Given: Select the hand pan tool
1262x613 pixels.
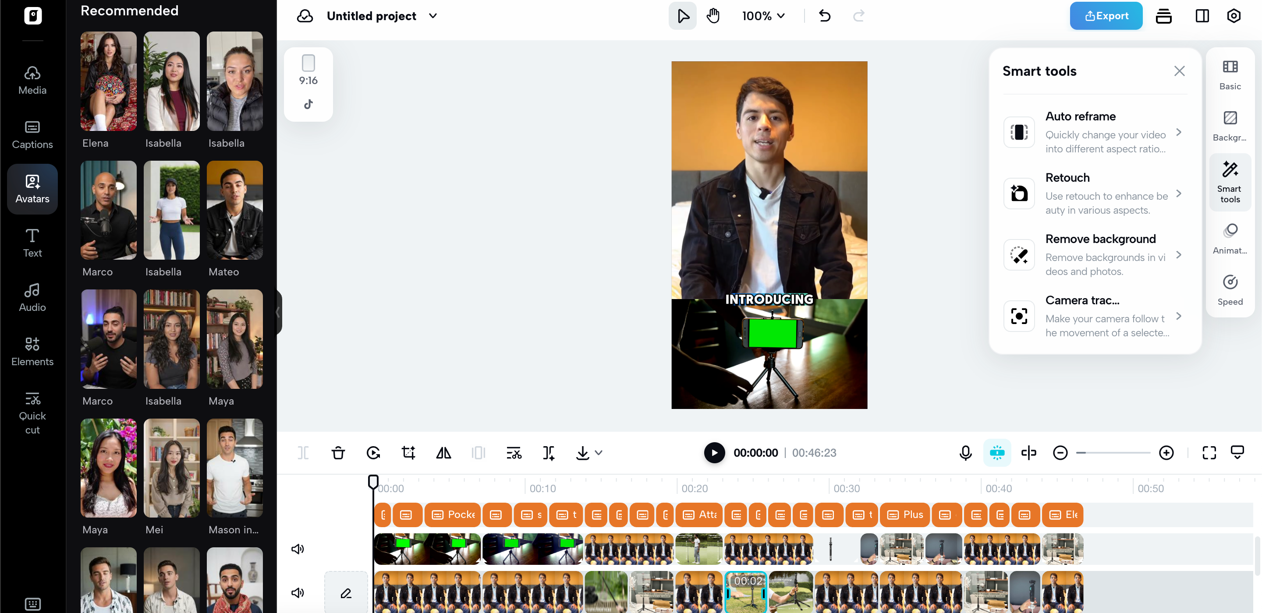Looking at the screenshot, I should 713,16.
